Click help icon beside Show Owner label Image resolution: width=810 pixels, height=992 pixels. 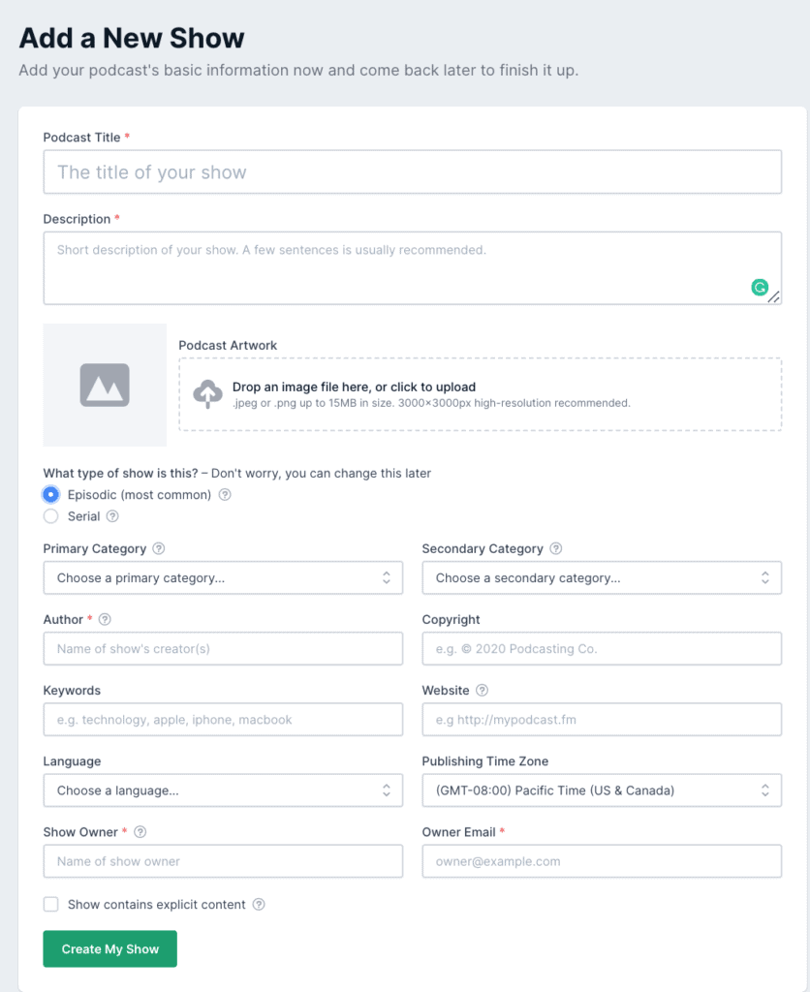pyautogui.click(x=140, y=832)
